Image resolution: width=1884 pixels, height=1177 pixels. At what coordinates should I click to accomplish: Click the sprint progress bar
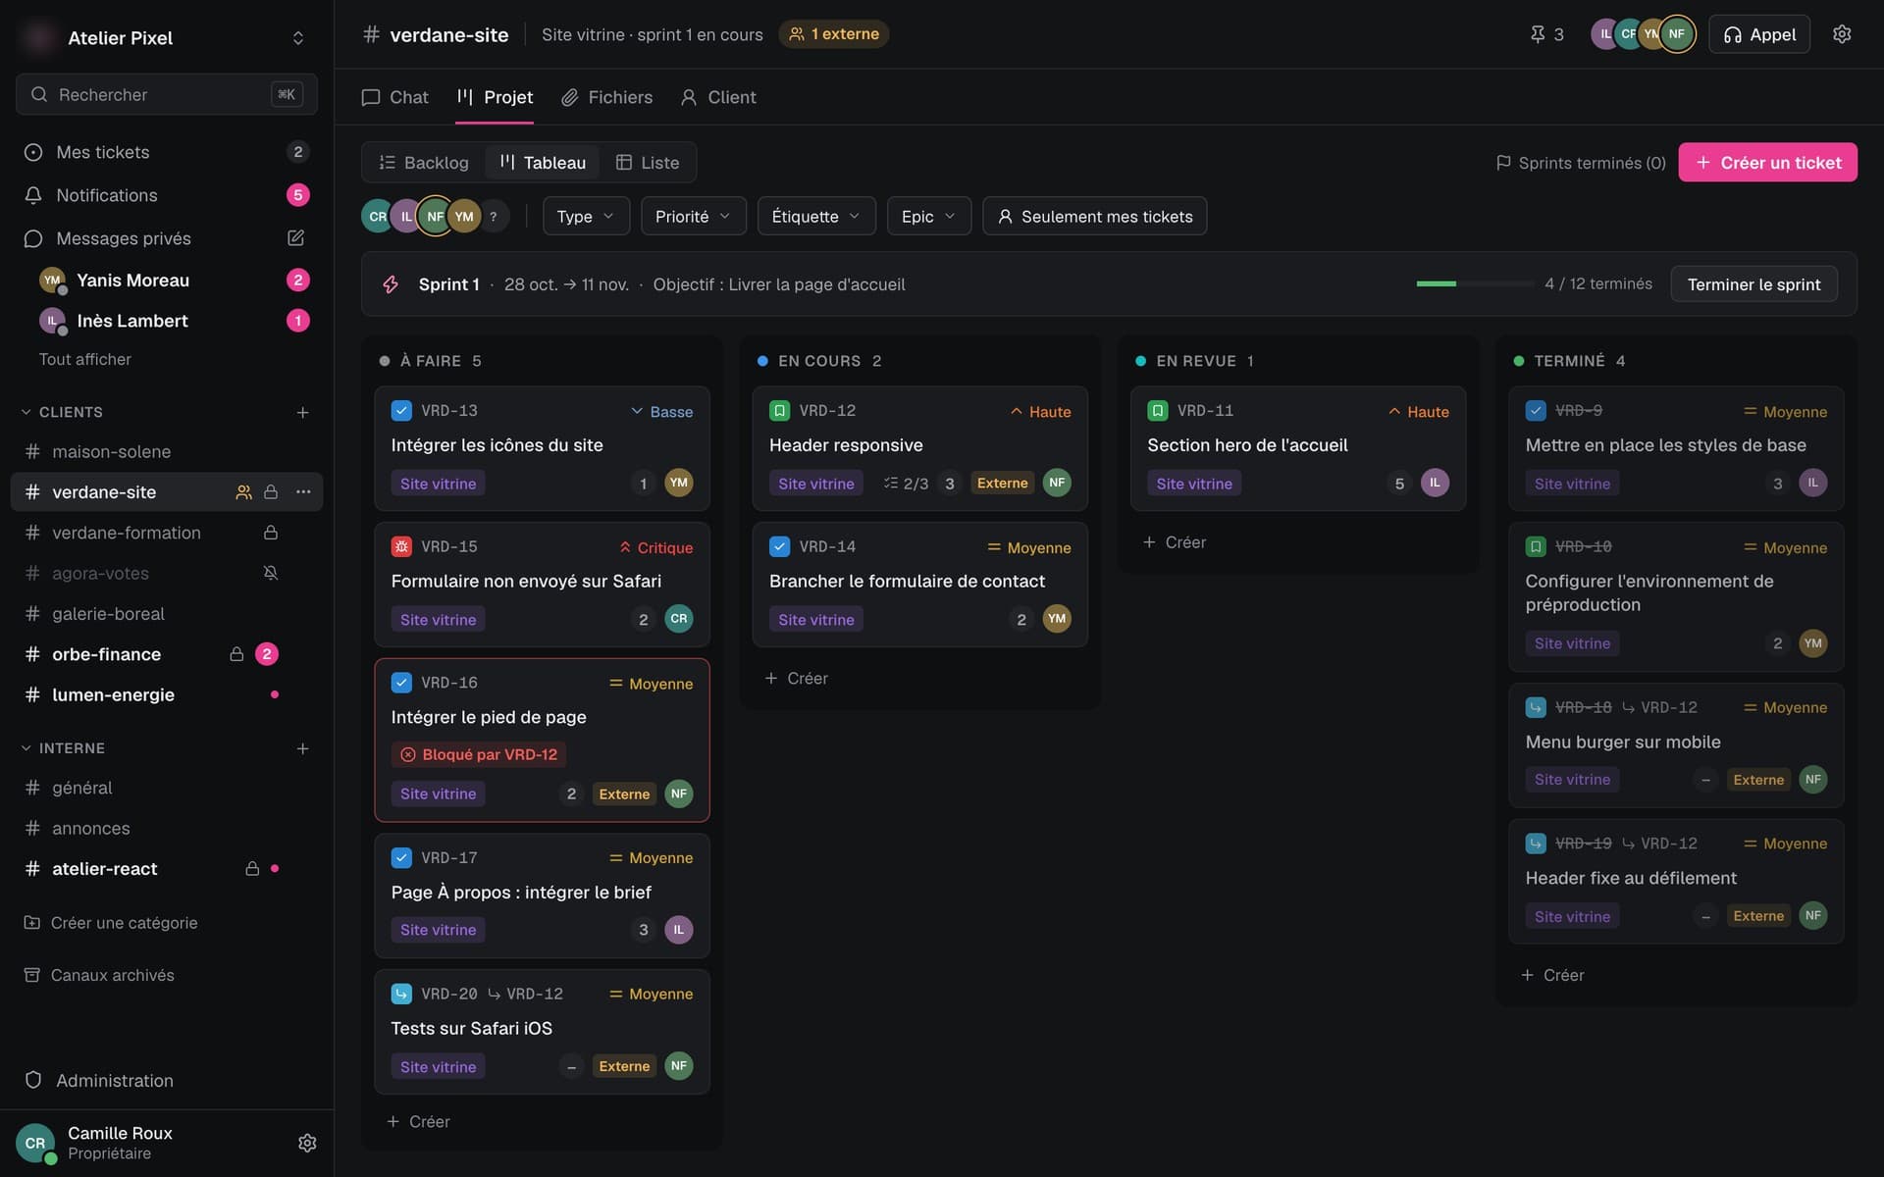(1475, 283)
